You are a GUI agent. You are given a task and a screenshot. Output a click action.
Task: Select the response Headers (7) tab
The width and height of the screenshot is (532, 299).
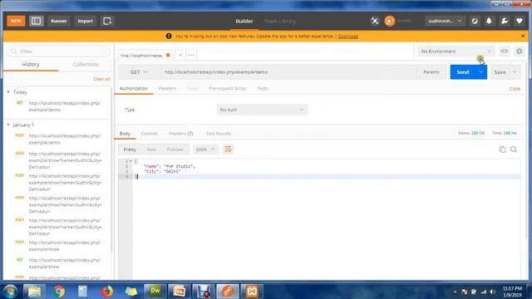coord(180,134)
